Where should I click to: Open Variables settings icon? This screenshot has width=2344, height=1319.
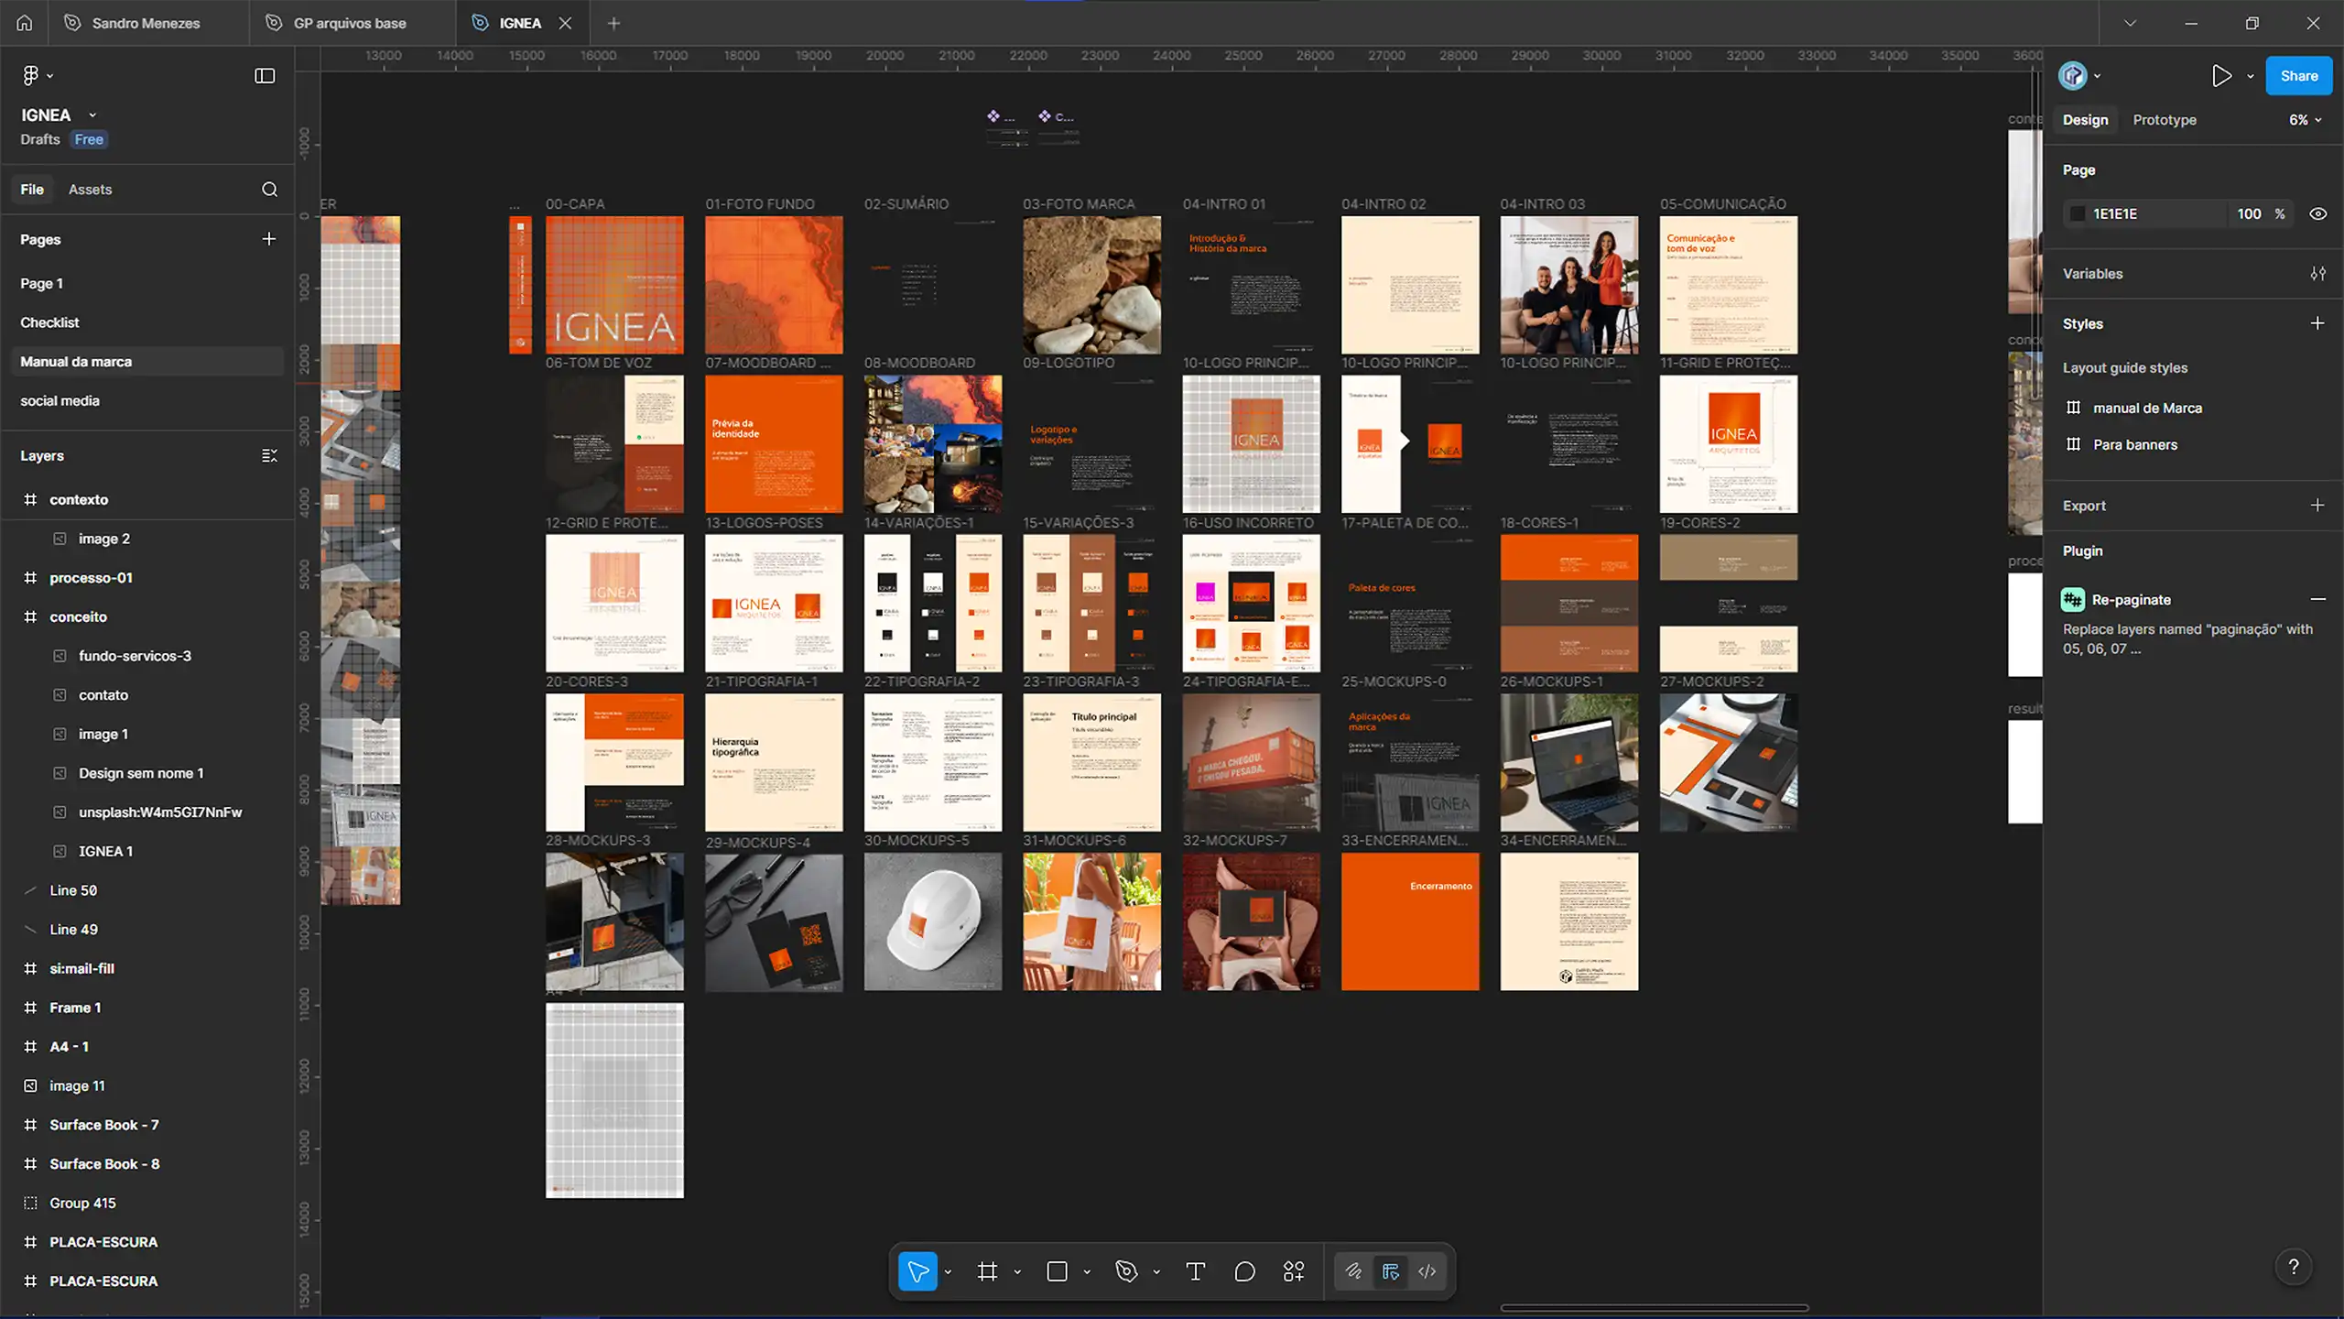click(x=2317, y=274)
